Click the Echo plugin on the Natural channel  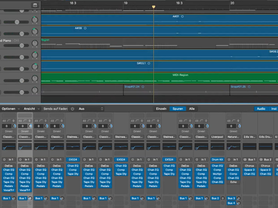pos(233,182)
